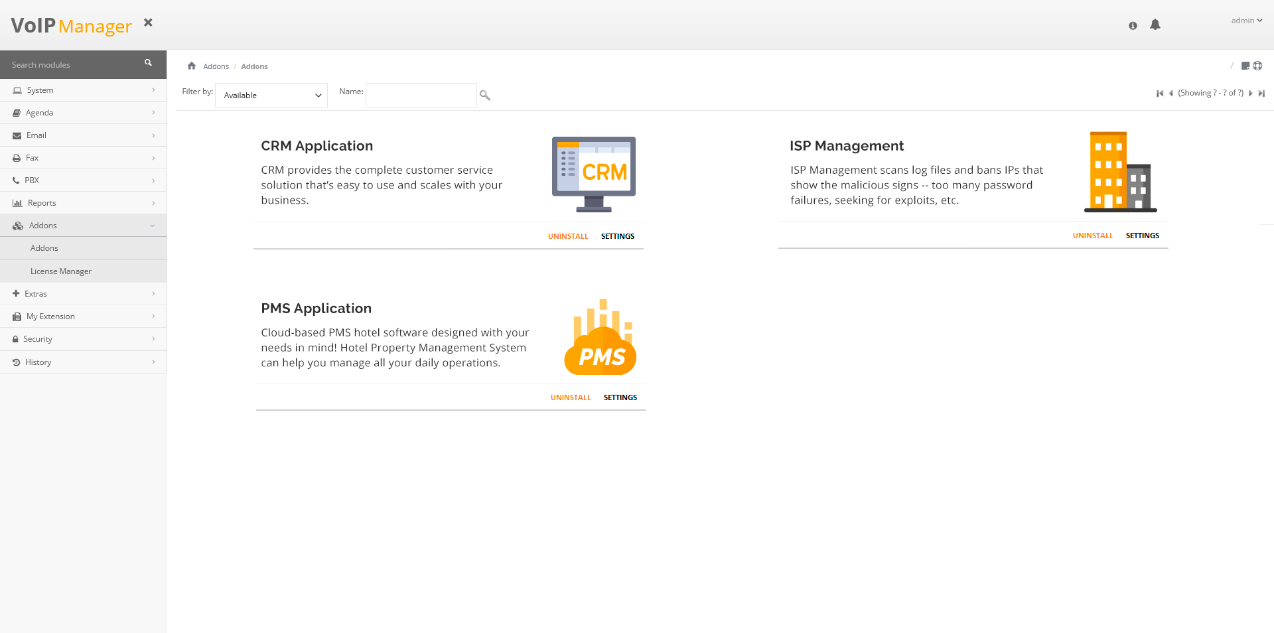
Task: Open License Manager in the sidebar
Action: coord(61,271)
